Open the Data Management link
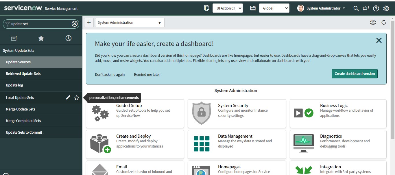The height and width of the screenshot is (175, 395). (235, 136)
